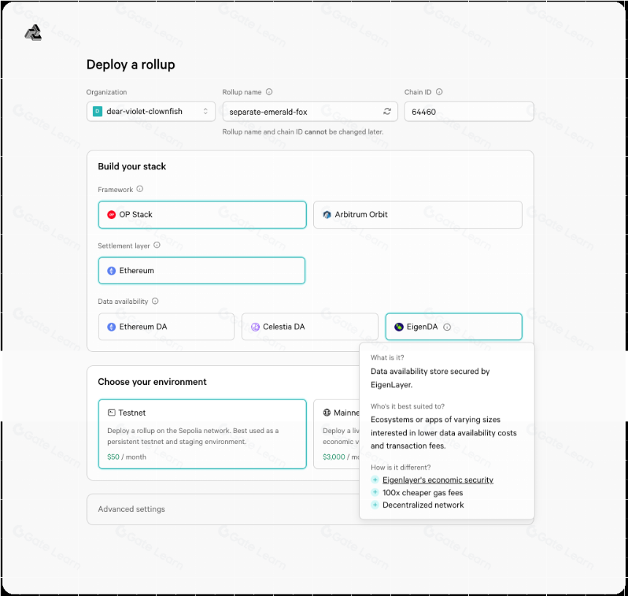Select the Testnet environment card
Viewport: 628px width, 596px height.
click(202, 434)
